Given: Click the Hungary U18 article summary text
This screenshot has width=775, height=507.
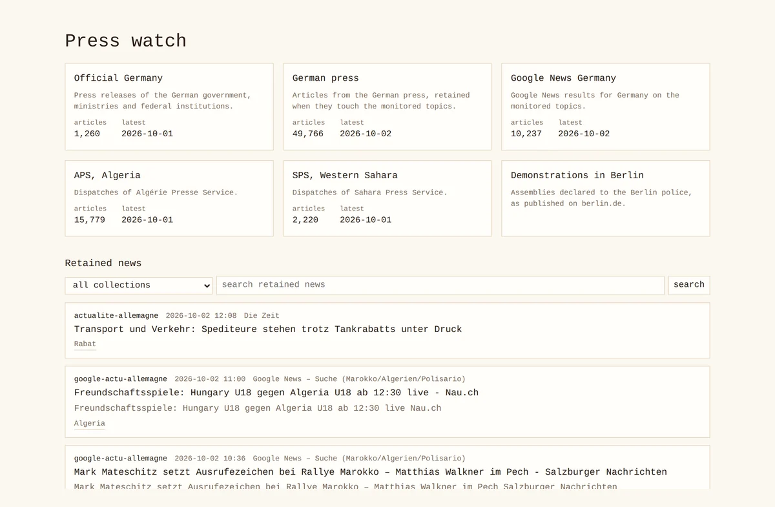Looking at the screenshot, I should (258, 408).
